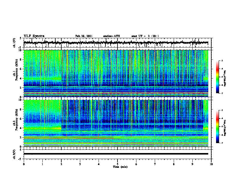Screen dimensions: 238x184
Task: Click the ch.1 spectrogram color bar
Action: coord(218,77)
